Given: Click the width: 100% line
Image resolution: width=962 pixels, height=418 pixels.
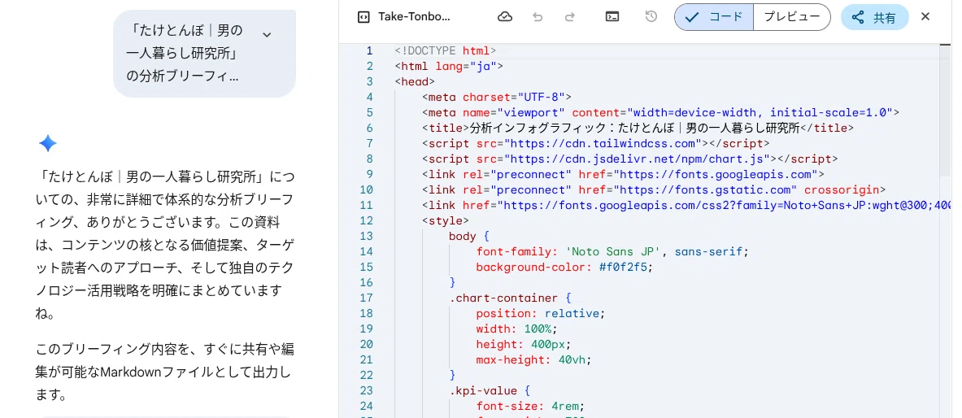Looking at the screenshot, I should click(517, 329).
